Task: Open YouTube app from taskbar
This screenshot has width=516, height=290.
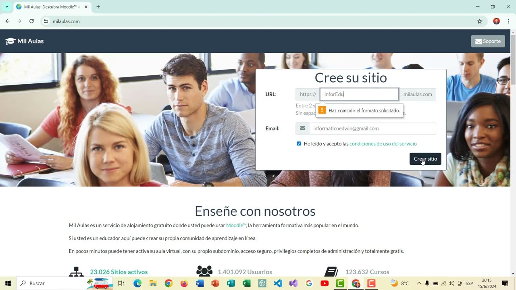Action: 325,284
